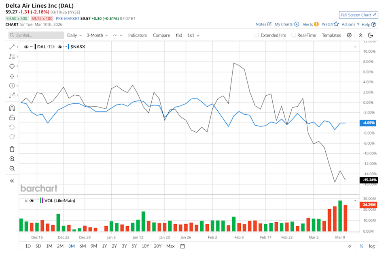Image resolution: width=388 pixels, height=253 pixels.
Task: Click the Full Screen Chart button
Action: pos(358,15)
